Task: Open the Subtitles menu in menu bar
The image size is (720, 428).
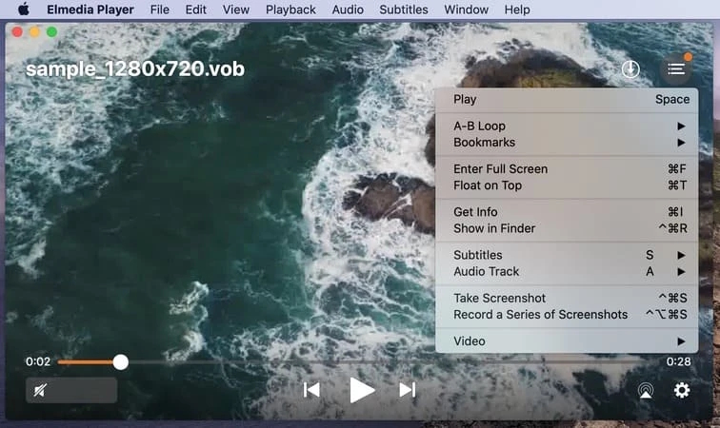Action: [x=404, y=10]
